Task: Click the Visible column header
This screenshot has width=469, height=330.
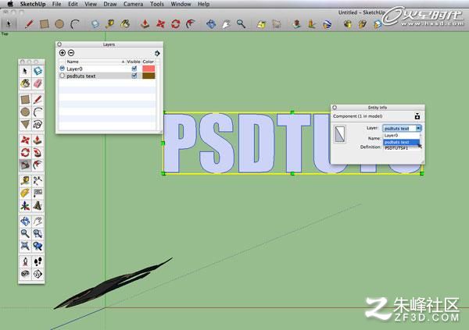Action: (134, 62)
